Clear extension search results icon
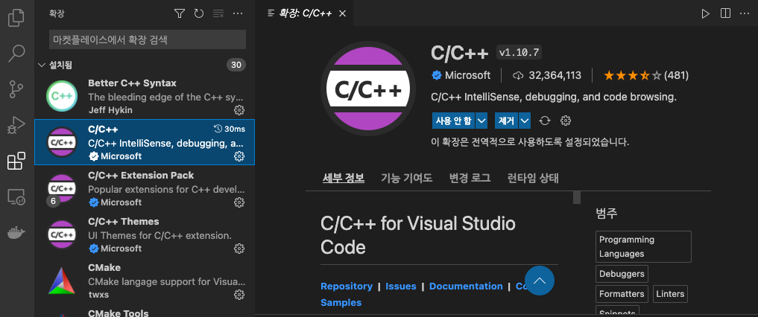This screenshot has height=317, width=758. tap(218, 13)
